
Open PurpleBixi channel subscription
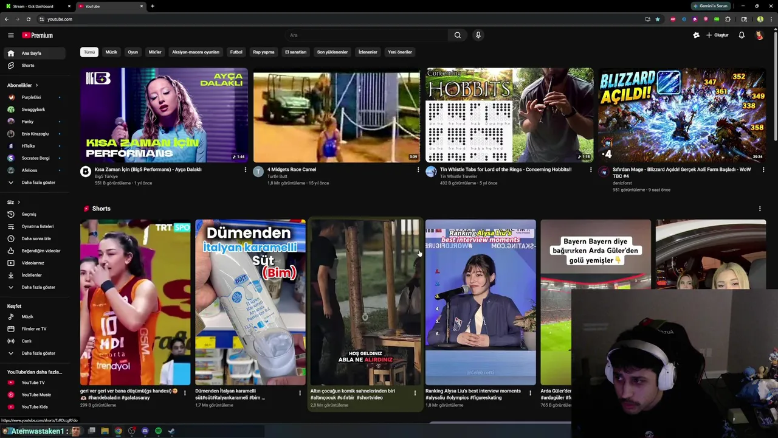tap(34, 97)
